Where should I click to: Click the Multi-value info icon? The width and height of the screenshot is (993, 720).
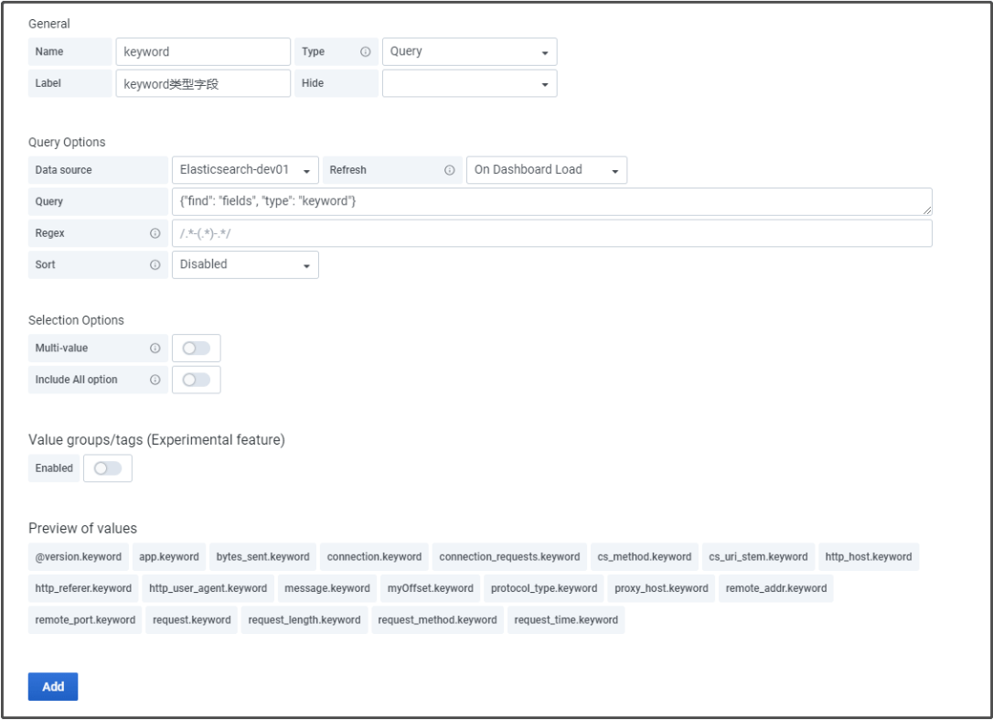(x=155, y=349)
